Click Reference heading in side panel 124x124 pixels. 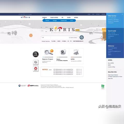tap(111, 46)
